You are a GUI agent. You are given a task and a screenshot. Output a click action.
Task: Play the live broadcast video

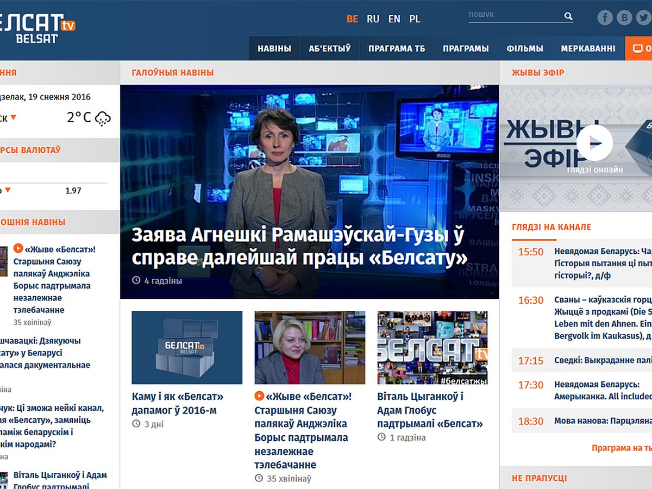click(594, 143)
